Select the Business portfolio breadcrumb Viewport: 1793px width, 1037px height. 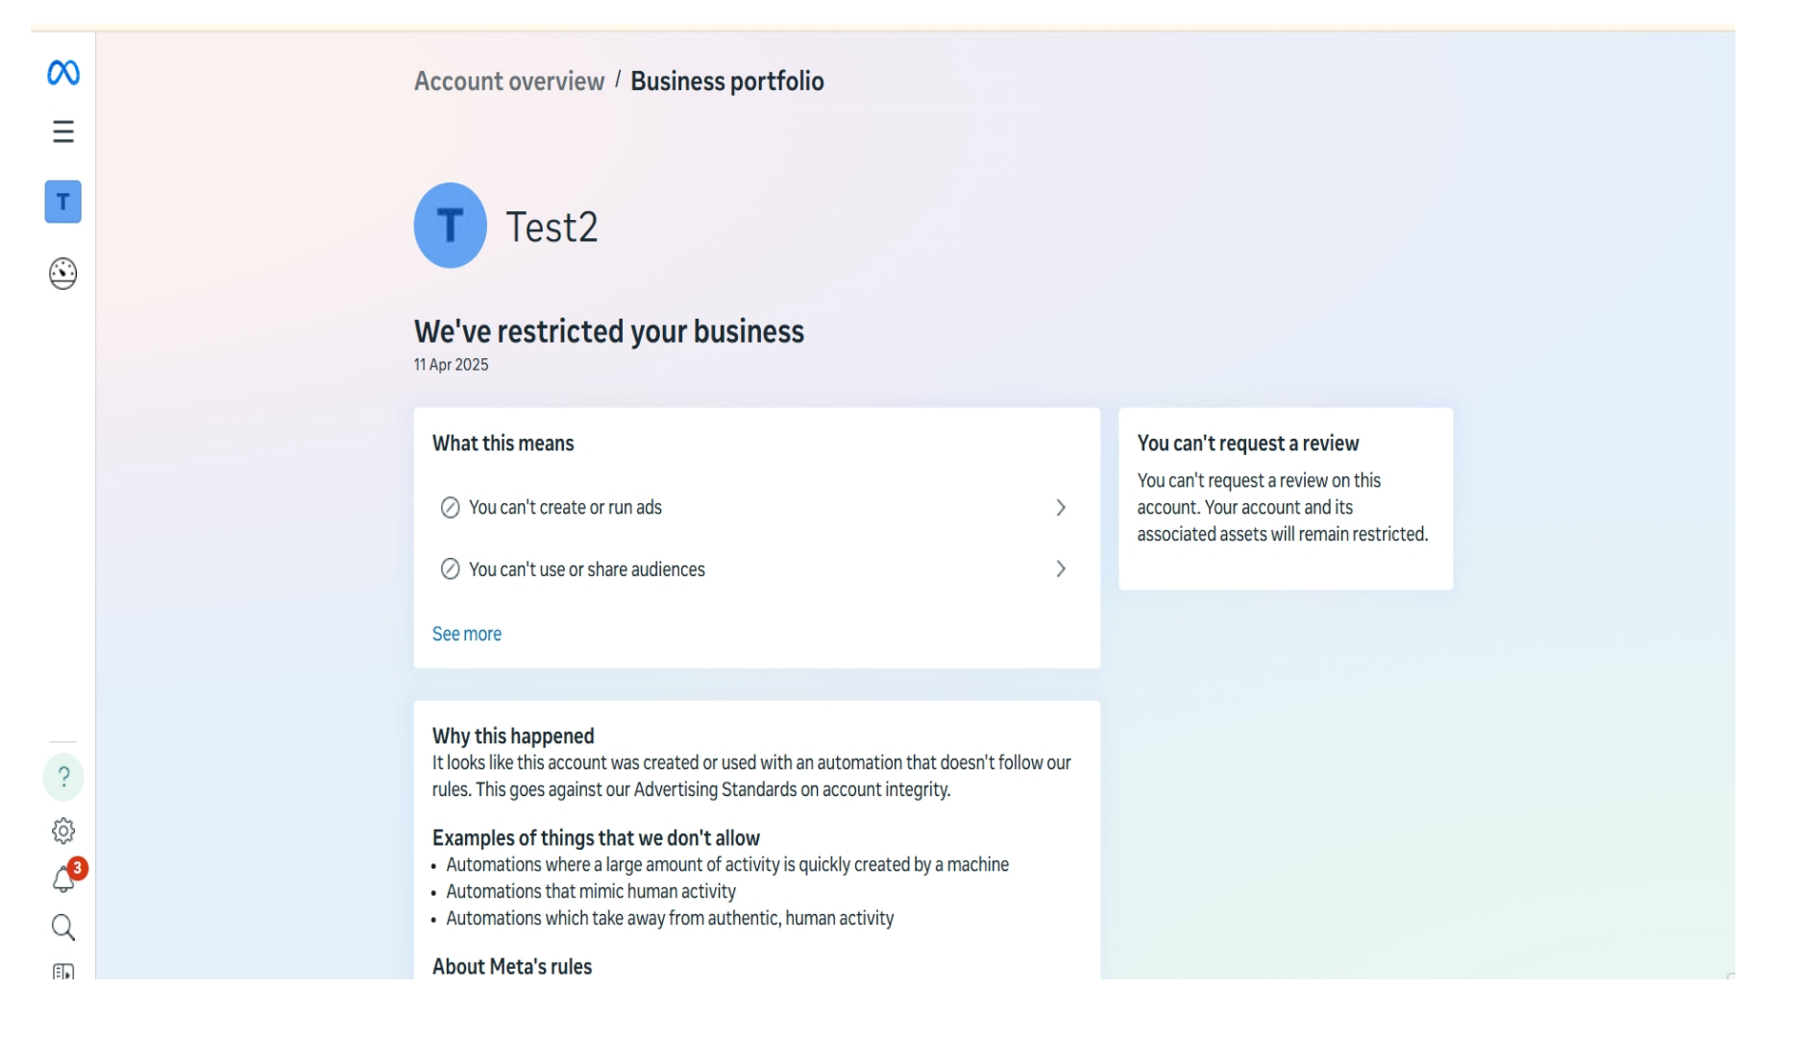click(x=726, y=81)
